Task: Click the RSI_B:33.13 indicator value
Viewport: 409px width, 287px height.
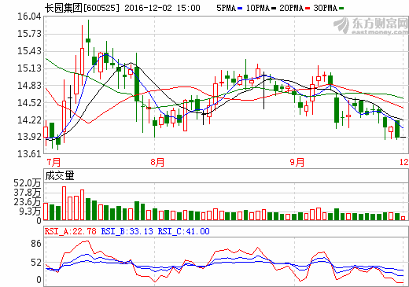Action: 127,231
